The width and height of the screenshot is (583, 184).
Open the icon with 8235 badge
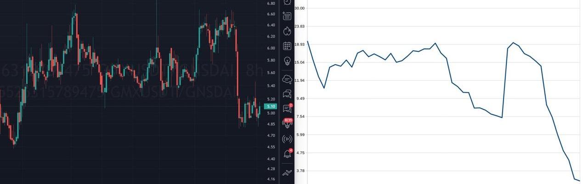(287, 123)
